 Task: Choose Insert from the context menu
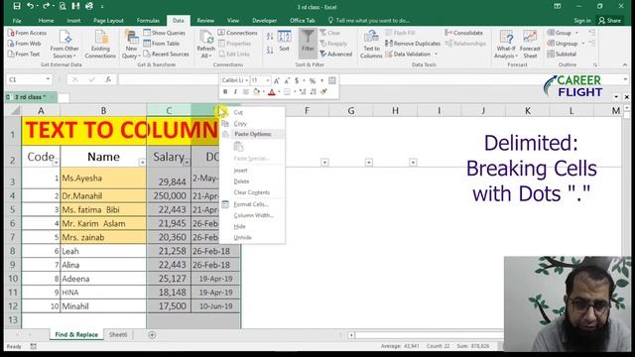pyautogui.click(x=240, y=171)
